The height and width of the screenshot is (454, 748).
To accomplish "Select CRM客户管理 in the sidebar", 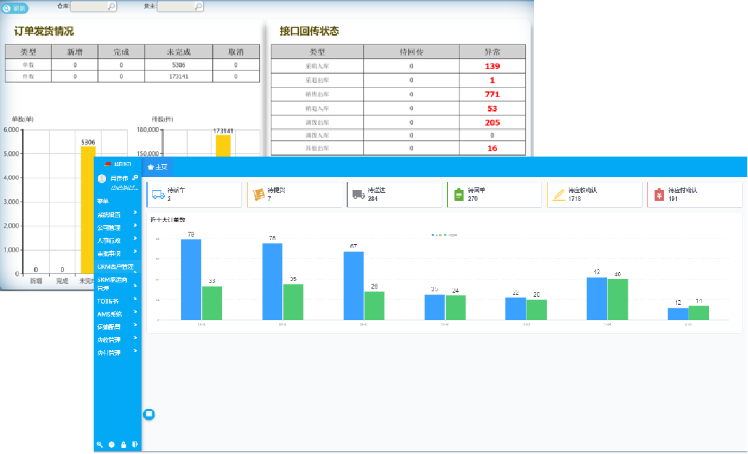I will pyautogui.click(x=115, y=267).
